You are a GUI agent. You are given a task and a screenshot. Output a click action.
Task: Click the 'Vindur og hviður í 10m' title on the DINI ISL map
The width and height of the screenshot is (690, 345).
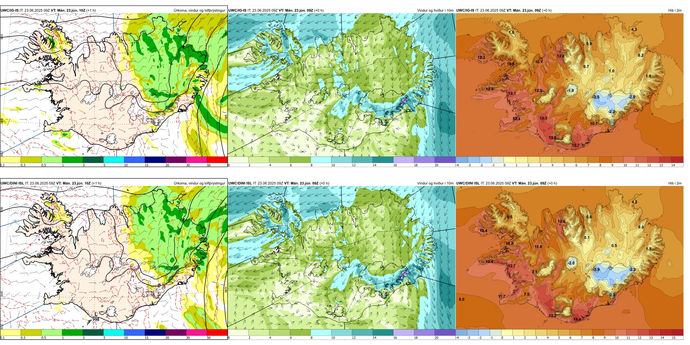(435, 183)
